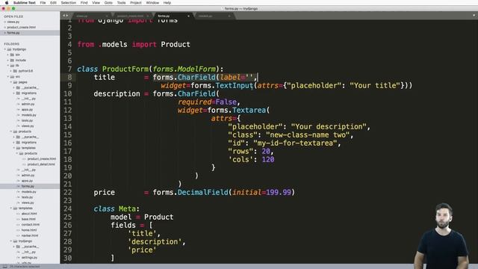Image resolution: width=478 pixels, height=269 pixels.
Task: Expand the bin folder arrow
Action: coord(8,55)
